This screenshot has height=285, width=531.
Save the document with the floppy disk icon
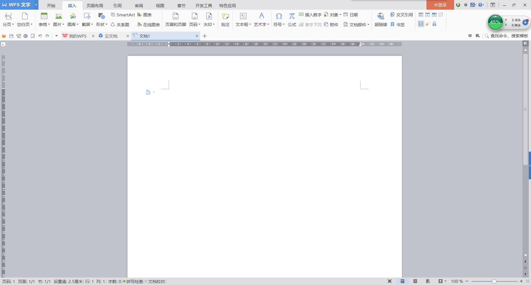(11, 36)
